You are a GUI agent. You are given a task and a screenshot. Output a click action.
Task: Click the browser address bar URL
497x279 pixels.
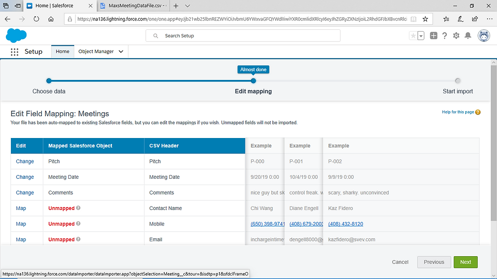coord(242,19)
